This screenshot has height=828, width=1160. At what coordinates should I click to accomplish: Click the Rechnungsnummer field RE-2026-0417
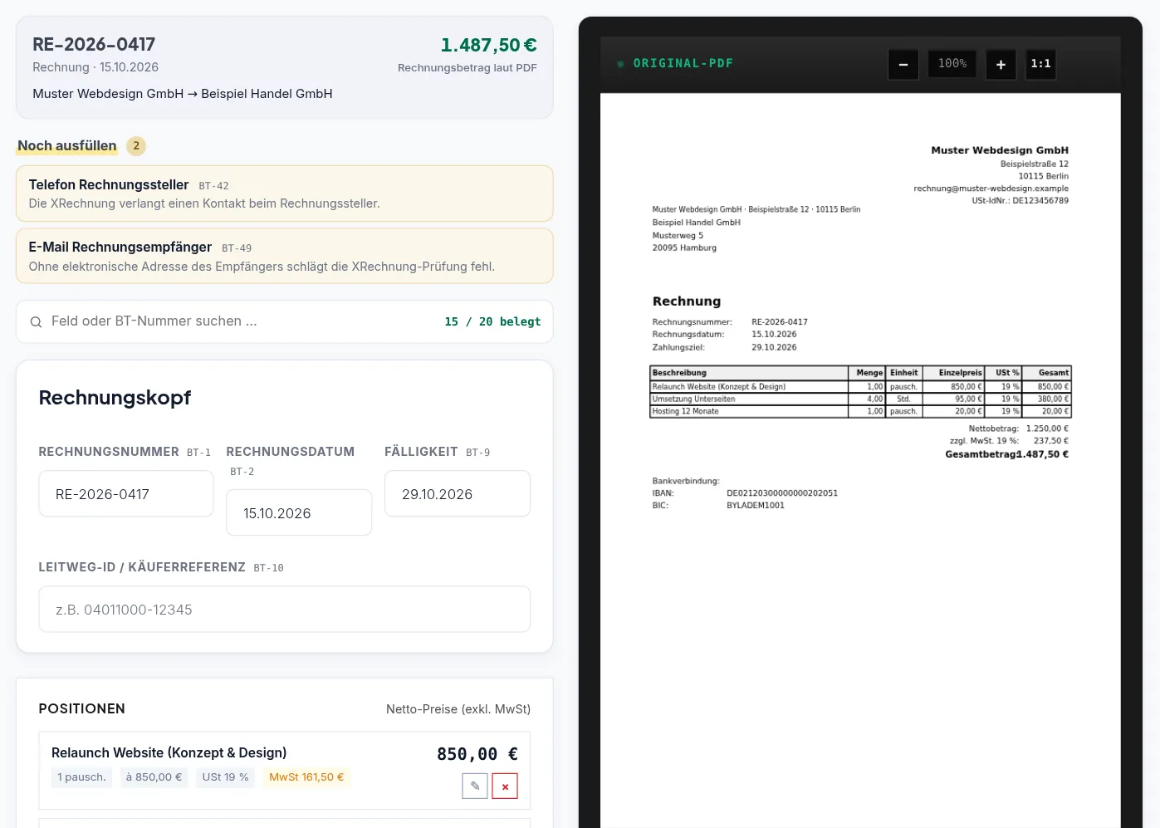[126, 494]
